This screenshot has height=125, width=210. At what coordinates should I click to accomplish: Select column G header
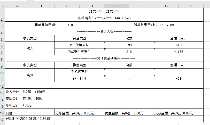166,6
